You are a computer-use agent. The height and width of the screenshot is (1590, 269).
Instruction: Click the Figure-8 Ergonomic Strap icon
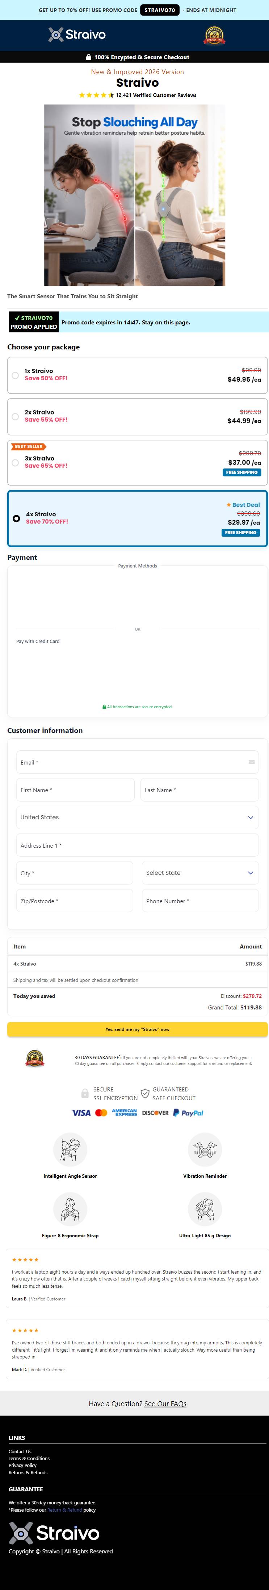pyautogui.click(x=70, y=1209)
